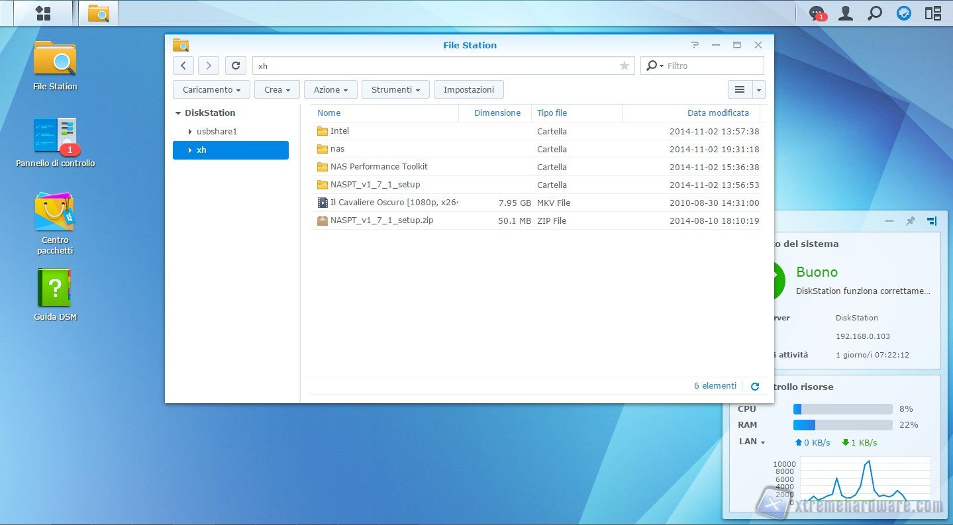Click the reload button beside path field
The width and height of the screenshot is (953, 525).
(x=236, y=66)
